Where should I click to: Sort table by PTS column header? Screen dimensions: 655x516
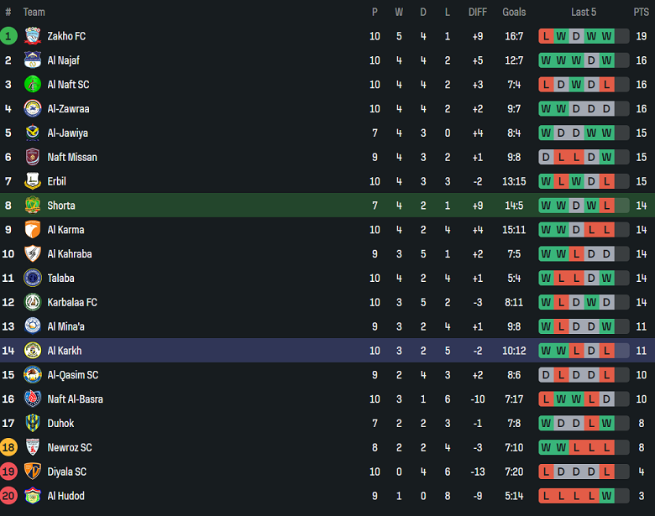click(641, 12)
